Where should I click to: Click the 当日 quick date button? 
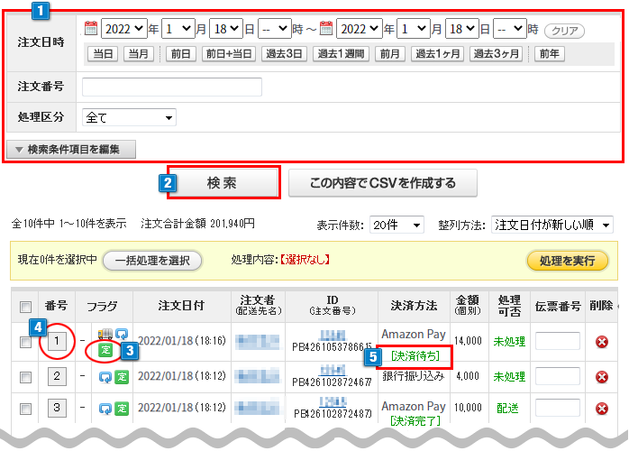(x=103, y=54)
